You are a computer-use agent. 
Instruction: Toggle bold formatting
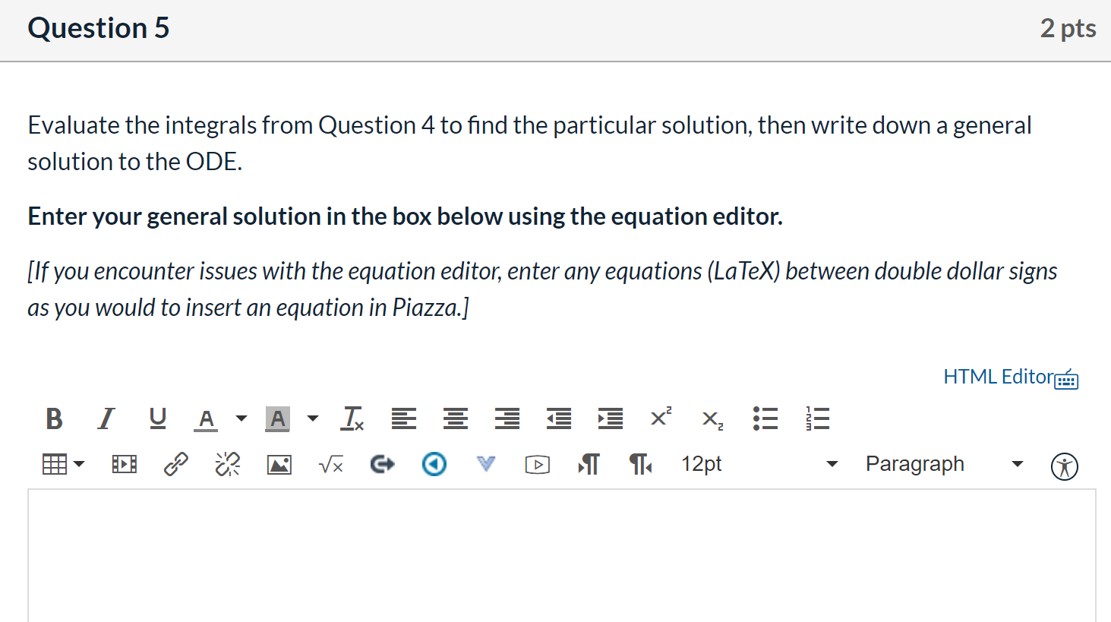[x=54, y=418]
